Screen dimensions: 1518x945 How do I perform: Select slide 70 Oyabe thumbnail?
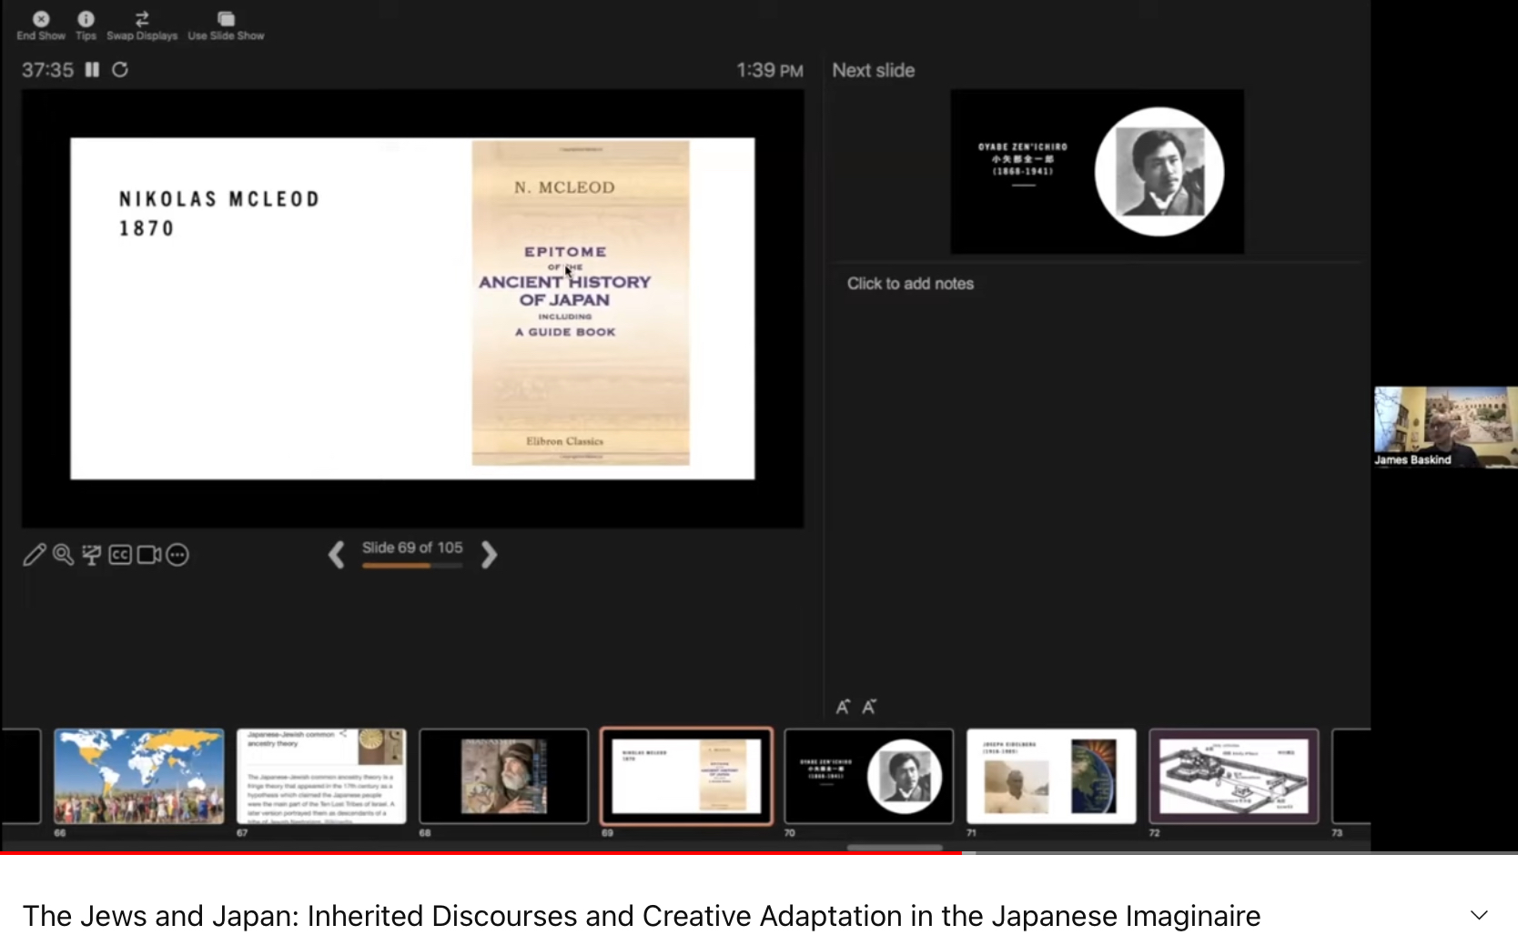pos(869,776)
